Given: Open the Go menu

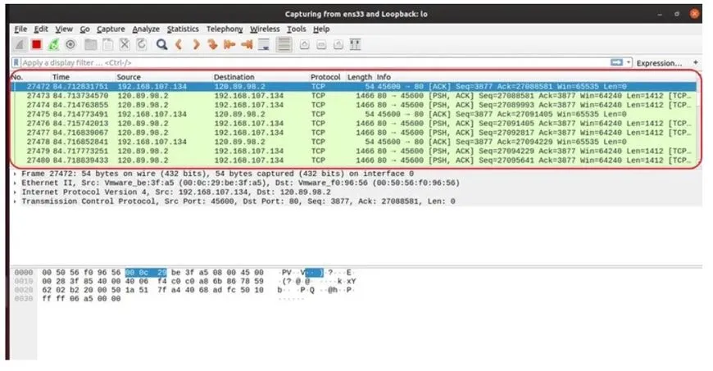Looking at the screenshot, I should (x=84, y=29).
